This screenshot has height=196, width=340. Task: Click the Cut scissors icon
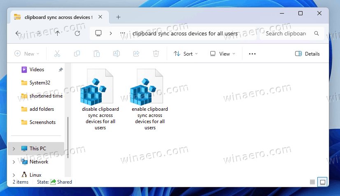57,54
